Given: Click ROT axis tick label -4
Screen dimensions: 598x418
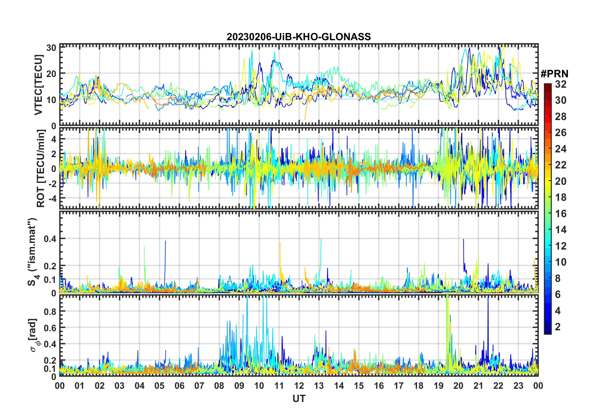Looking at the screenshot, I should tap(52, 198).
